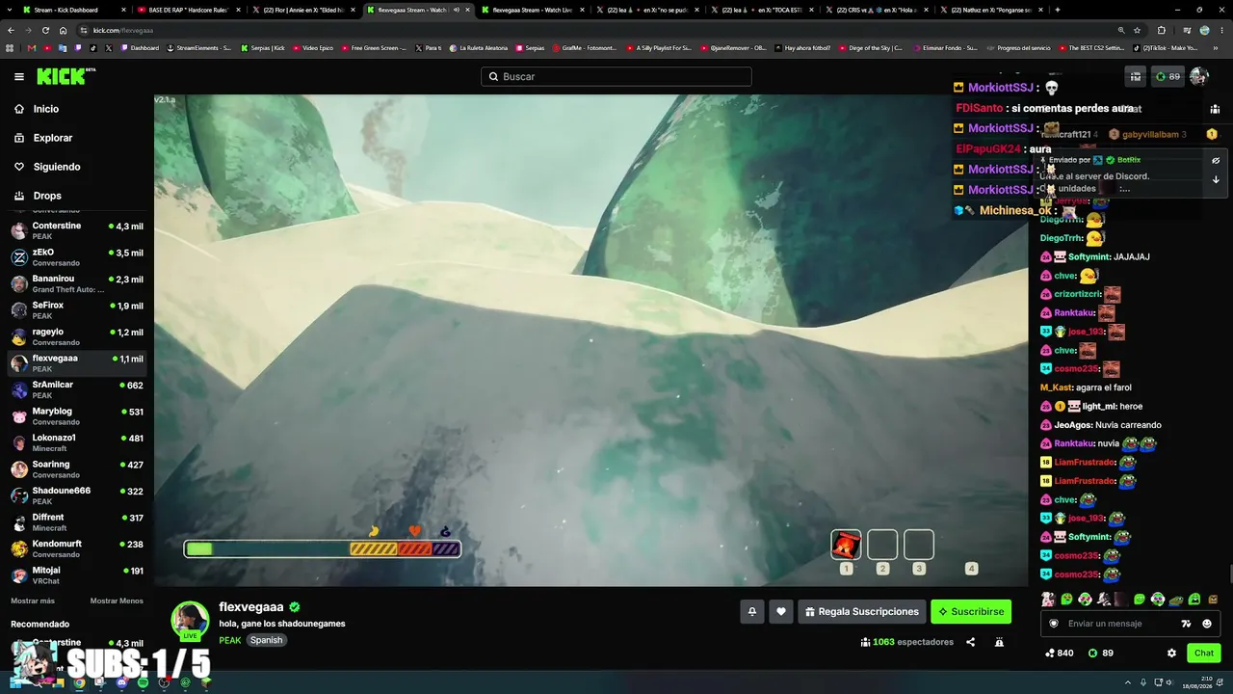Switch to 'Stream - Kick Dashboard' tab
1233x694 pixels.
[74, 10]
